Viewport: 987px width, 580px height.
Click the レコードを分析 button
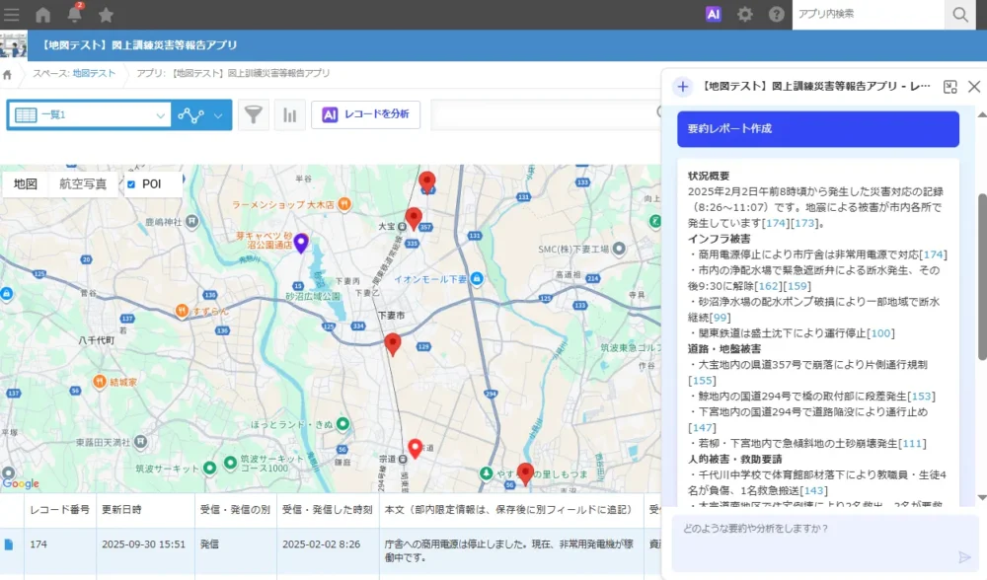365,115
